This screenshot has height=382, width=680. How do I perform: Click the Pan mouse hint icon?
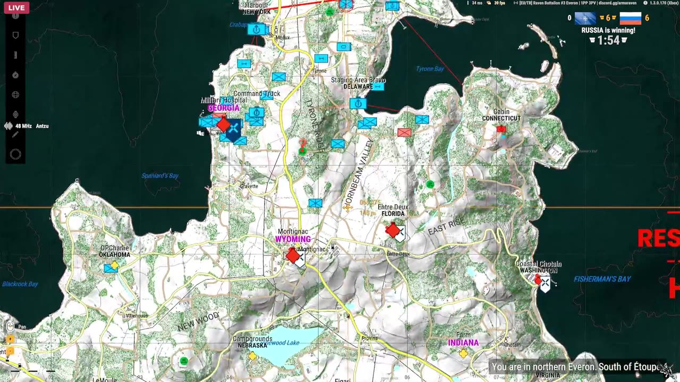(10, 326)
